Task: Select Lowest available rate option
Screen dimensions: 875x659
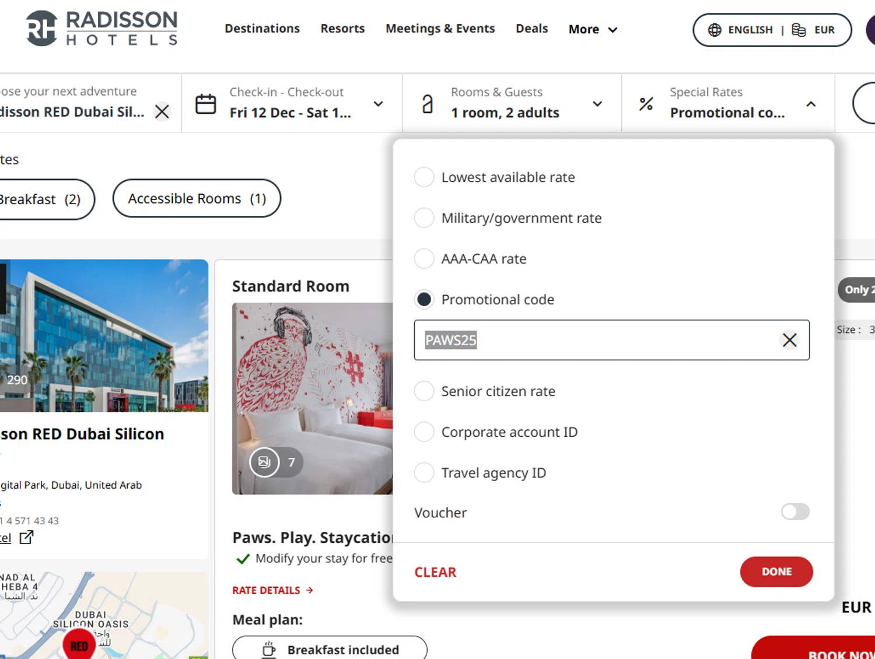Action: click(424, 177)
